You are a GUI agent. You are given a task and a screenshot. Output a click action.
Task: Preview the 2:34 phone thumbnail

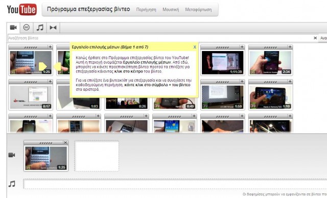(x=270, y=62)
